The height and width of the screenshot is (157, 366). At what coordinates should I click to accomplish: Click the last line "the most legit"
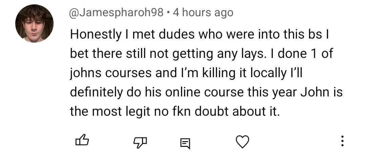(x=175, y=112)
